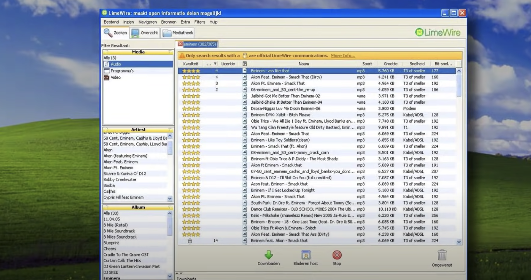Image resolution: width=531 pixels, height=280 pixels.
Task: Sort by Bit-snelheid column header
Action: point(443,64)
